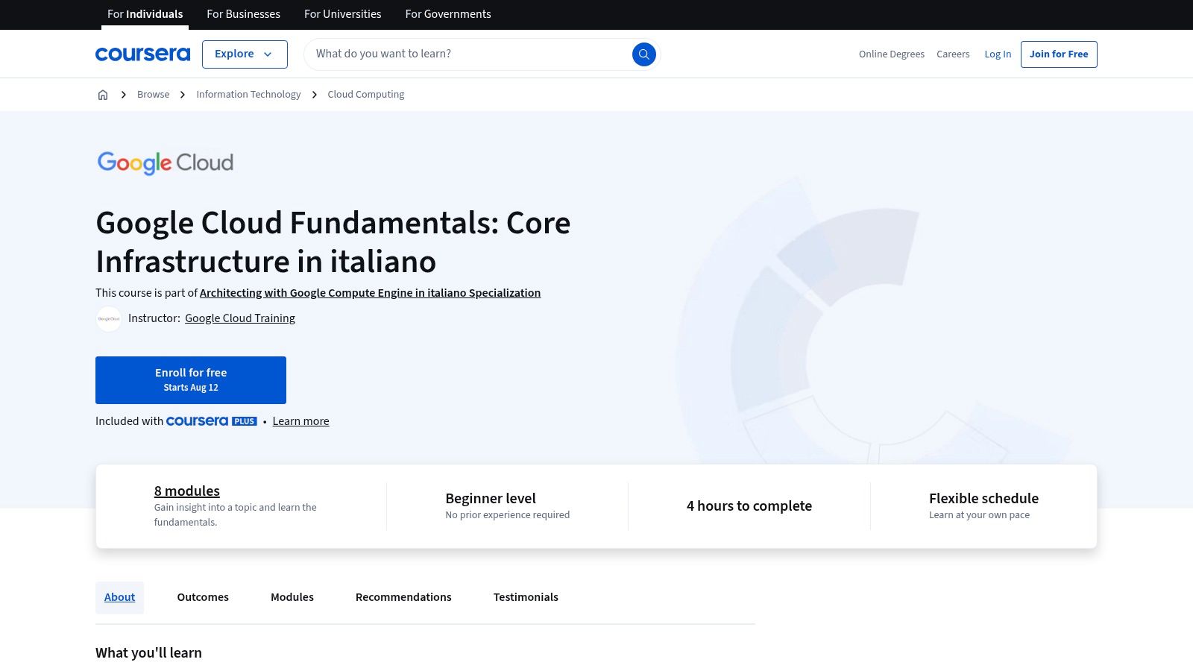
Task: Click the course title heading
Action: click(x=333, y=242)
